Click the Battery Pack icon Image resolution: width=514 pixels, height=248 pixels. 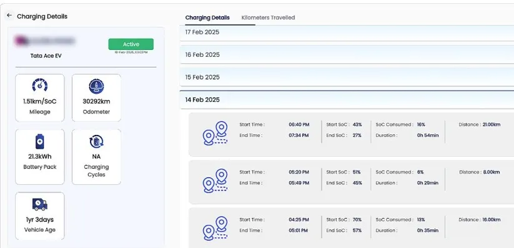[40, 141]
